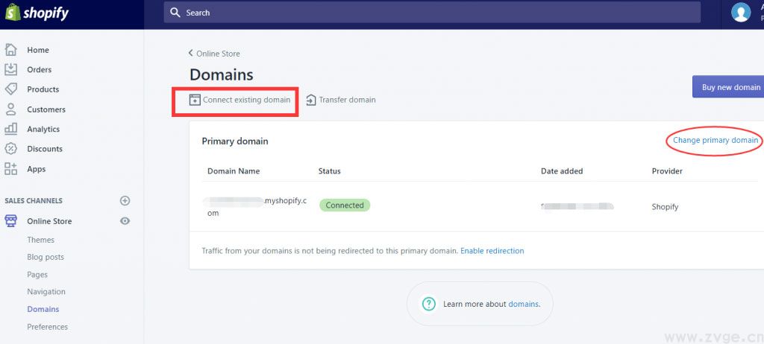The height and width of the screenshot is (344, 764).
Task: Open Analytics in the sidebar
Action: click(x=43, y=129)
